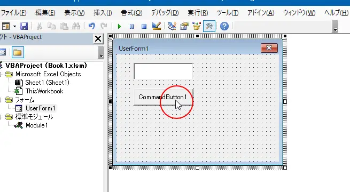Click the Module1 module icon
350x192 pixels.
pos(19,125)
